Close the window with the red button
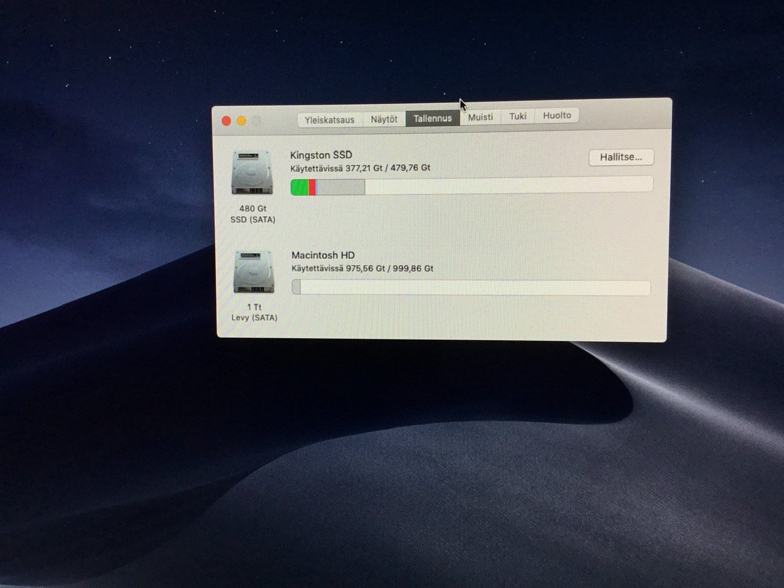 (x=226, y=121)
